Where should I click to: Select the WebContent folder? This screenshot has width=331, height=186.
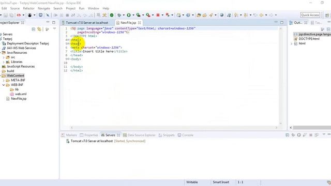[13, 75]
